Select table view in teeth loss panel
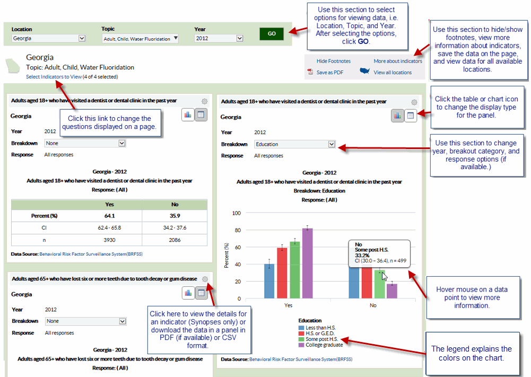This screenshot has height=377, width=531. pyautogui.click(x=201, y=293)
